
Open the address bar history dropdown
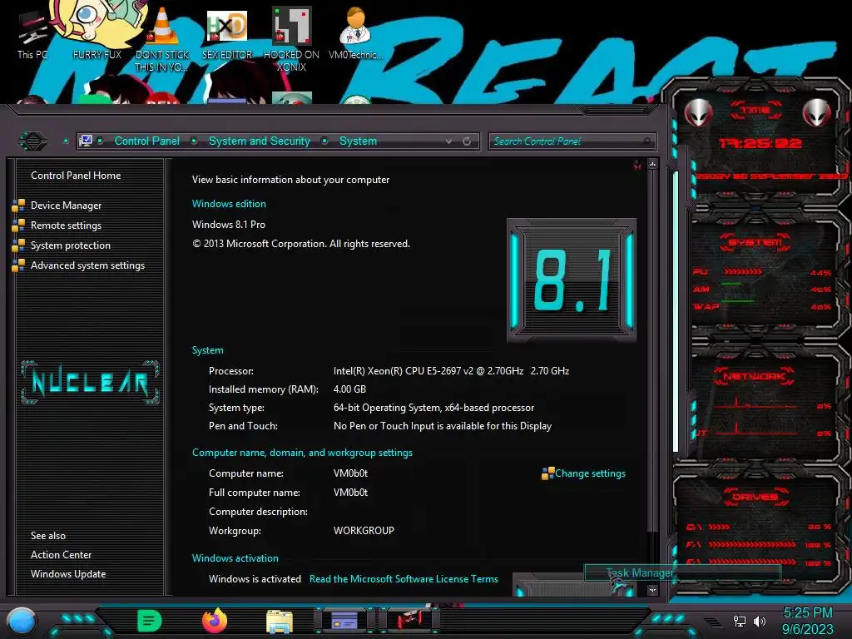point(448,141)
